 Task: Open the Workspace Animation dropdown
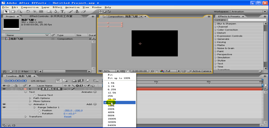tap(249, 12)
